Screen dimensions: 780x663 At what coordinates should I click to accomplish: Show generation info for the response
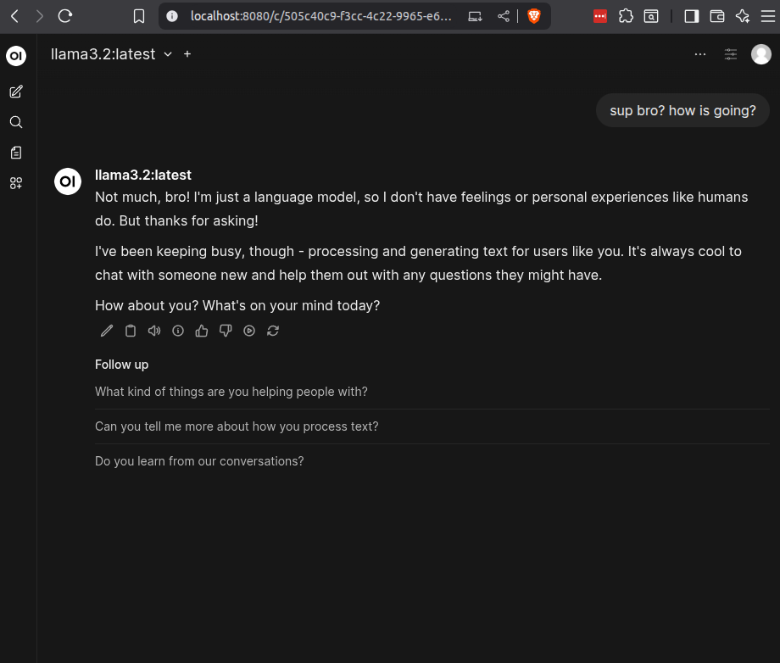point(178,331)
